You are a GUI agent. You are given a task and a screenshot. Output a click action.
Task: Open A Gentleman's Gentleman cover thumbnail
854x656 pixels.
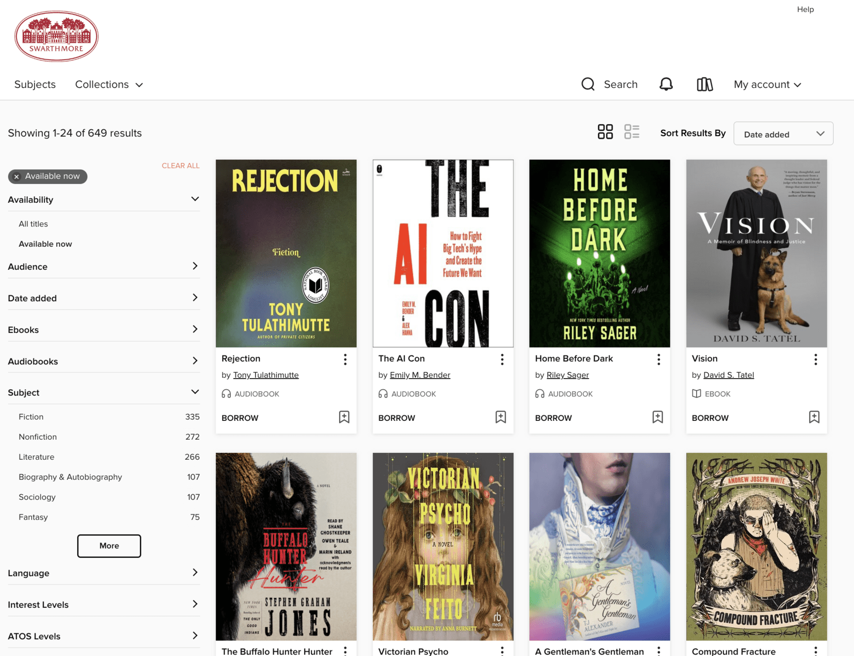pyautogui.click(x=599, y=547)
